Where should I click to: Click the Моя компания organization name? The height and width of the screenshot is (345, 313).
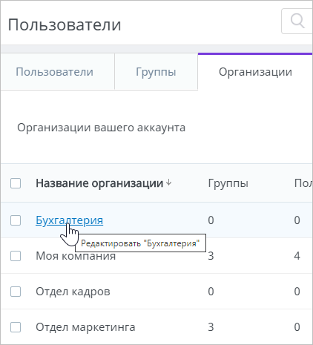(x=76, y=256)
